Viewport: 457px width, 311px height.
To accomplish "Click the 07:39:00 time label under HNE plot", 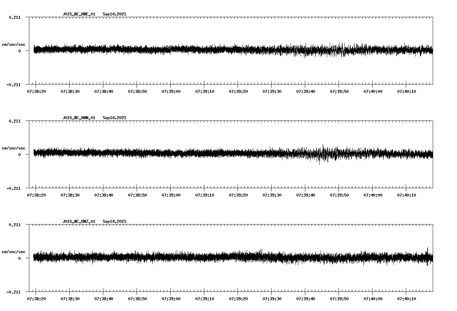I will click(171, 92).
